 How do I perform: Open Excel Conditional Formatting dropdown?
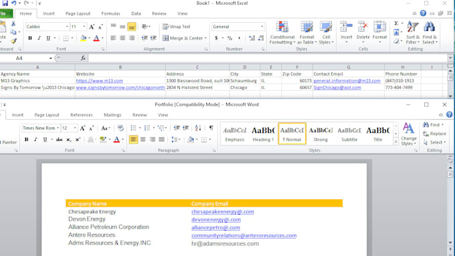click(282, 33)
